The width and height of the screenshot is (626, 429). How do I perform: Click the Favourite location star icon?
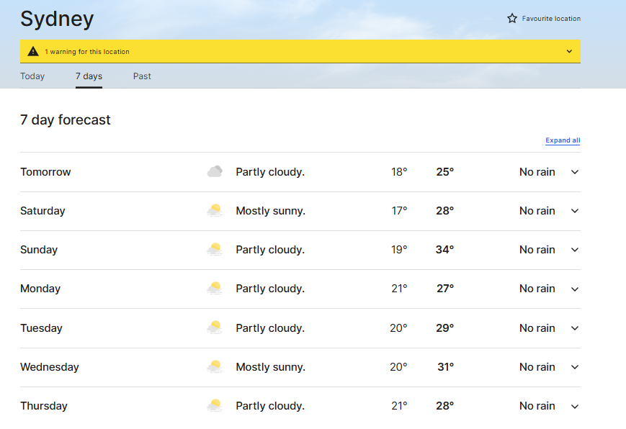pyautogui.click(x=512, y=19)
